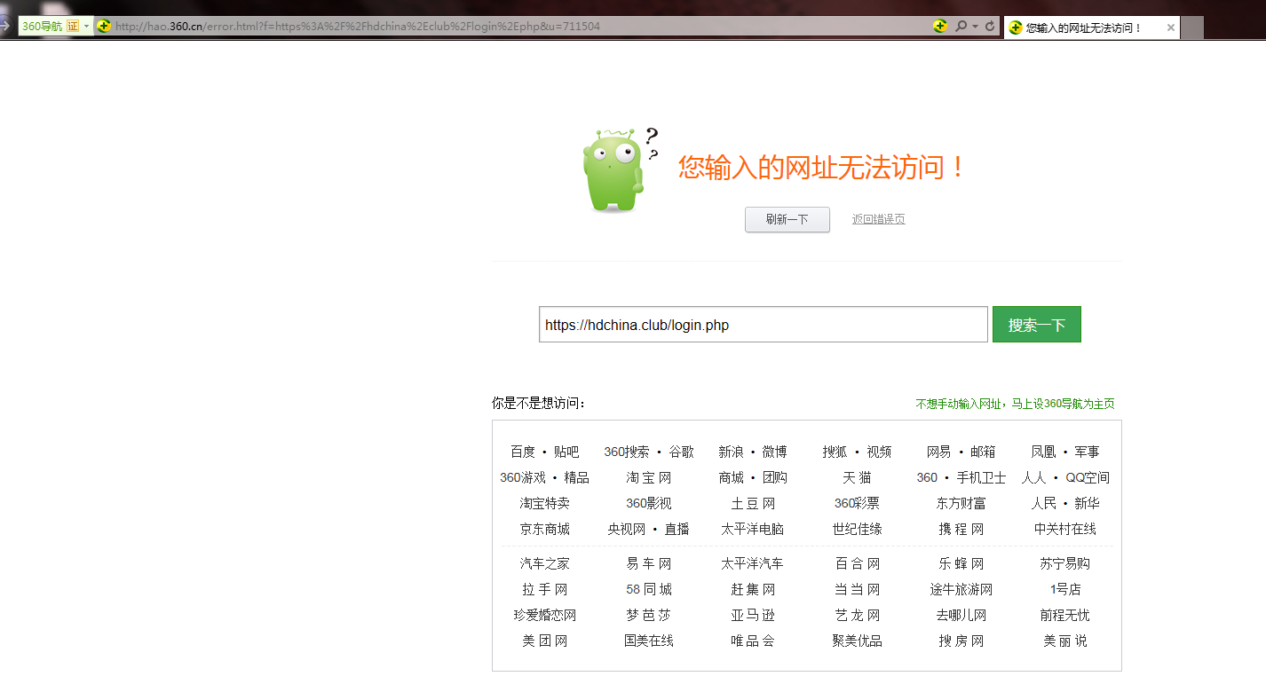Open the 凤凰 link

pyautogui.click(x=1043, y=452)
